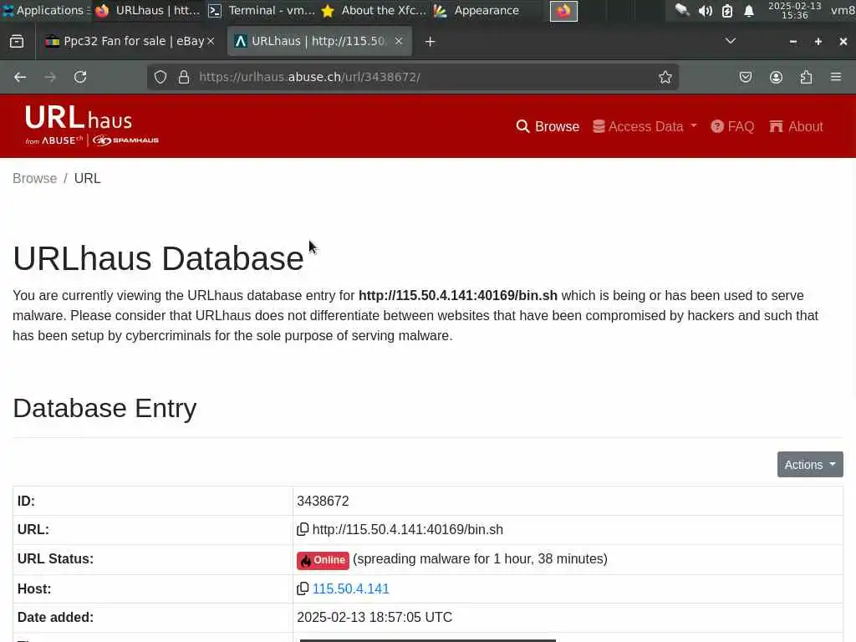
Task: Switch to the Terminal taskbar window
Action: click(x=262, y=10)
